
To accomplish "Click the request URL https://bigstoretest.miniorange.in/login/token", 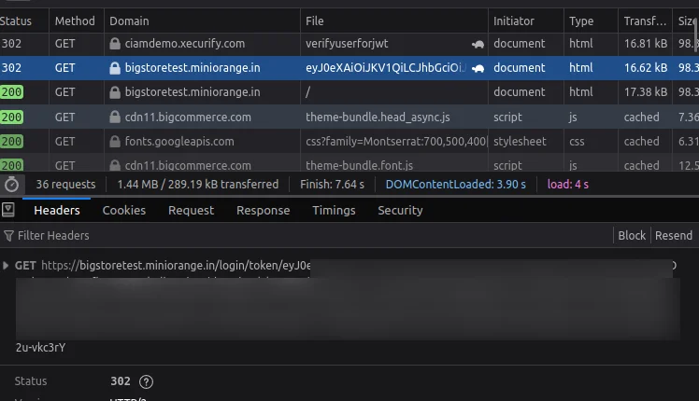I will (x=176, y=266).
